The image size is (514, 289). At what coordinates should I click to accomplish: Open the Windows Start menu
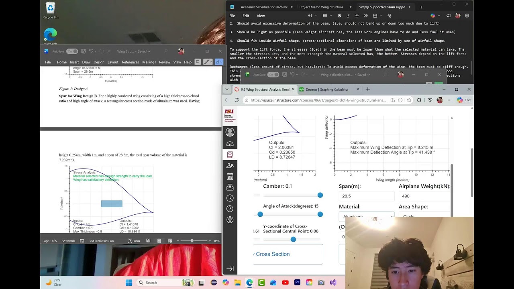(129, 283)
